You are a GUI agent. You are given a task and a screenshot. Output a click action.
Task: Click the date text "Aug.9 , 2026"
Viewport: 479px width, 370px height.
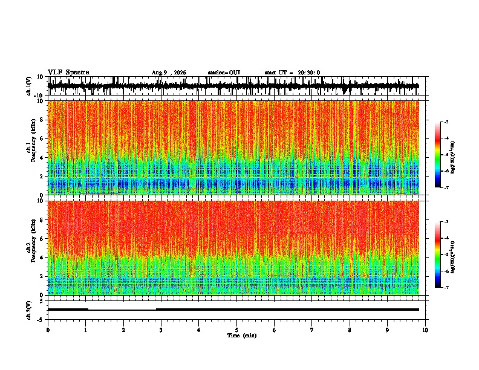(169, 73)
